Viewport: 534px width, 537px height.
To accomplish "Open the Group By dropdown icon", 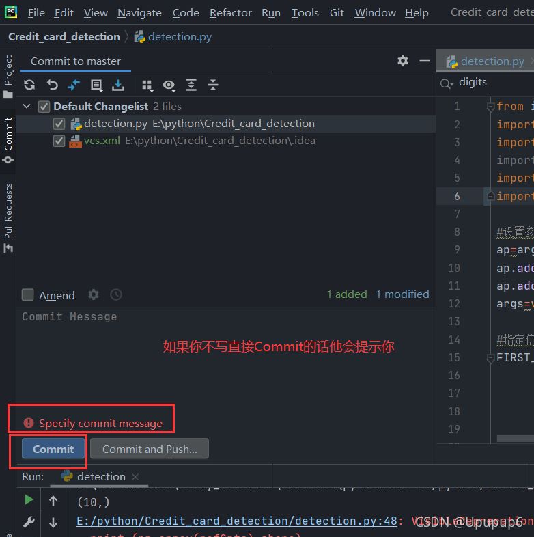I will [x=147, y=85].
